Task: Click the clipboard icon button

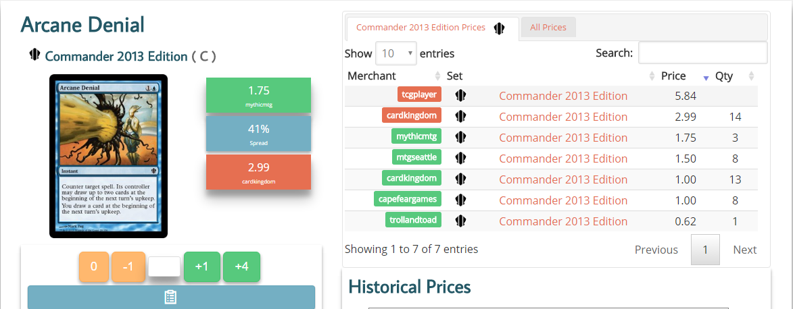Action: click(x=171, y=298)
